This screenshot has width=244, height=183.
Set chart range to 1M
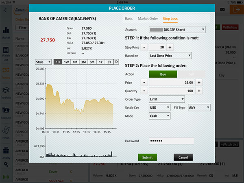click(75, 62)
